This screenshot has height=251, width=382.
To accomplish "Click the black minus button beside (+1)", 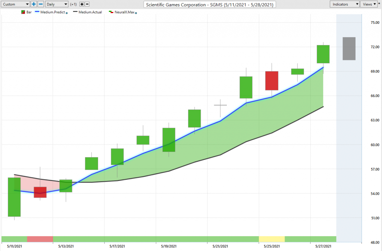I will click(87, 4).
